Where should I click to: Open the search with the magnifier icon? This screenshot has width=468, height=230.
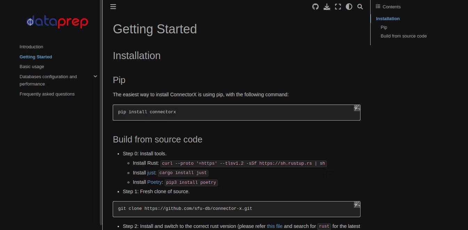pos(360,7)
